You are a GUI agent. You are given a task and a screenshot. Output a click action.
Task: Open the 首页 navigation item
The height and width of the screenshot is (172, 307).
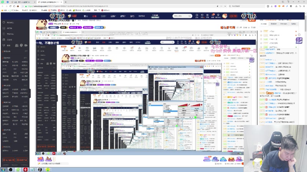(x=86, y=16)
